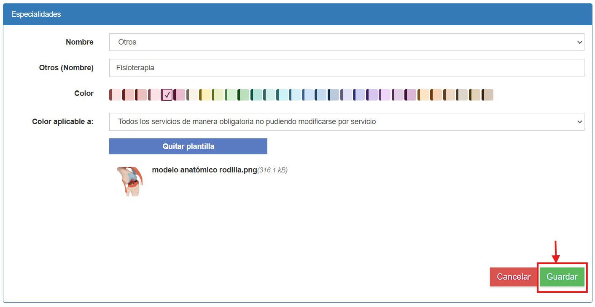Click the knee anatomical model thumbnail
Viewport: 595px width, 307px height.
[x=130, y=181]
